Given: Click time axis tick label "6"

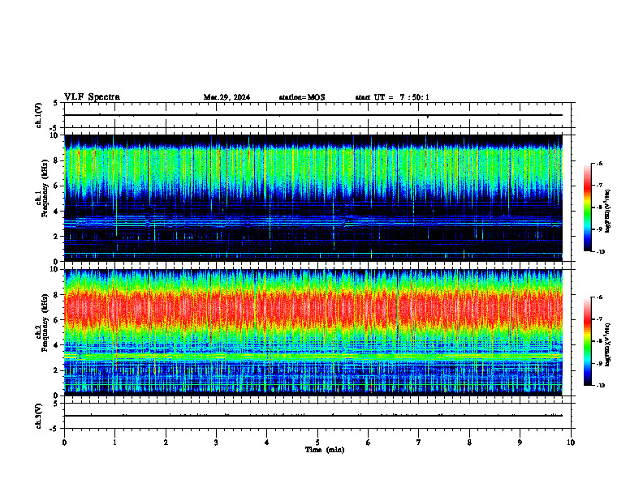Looking at the screenshot, I should (368, 443).
